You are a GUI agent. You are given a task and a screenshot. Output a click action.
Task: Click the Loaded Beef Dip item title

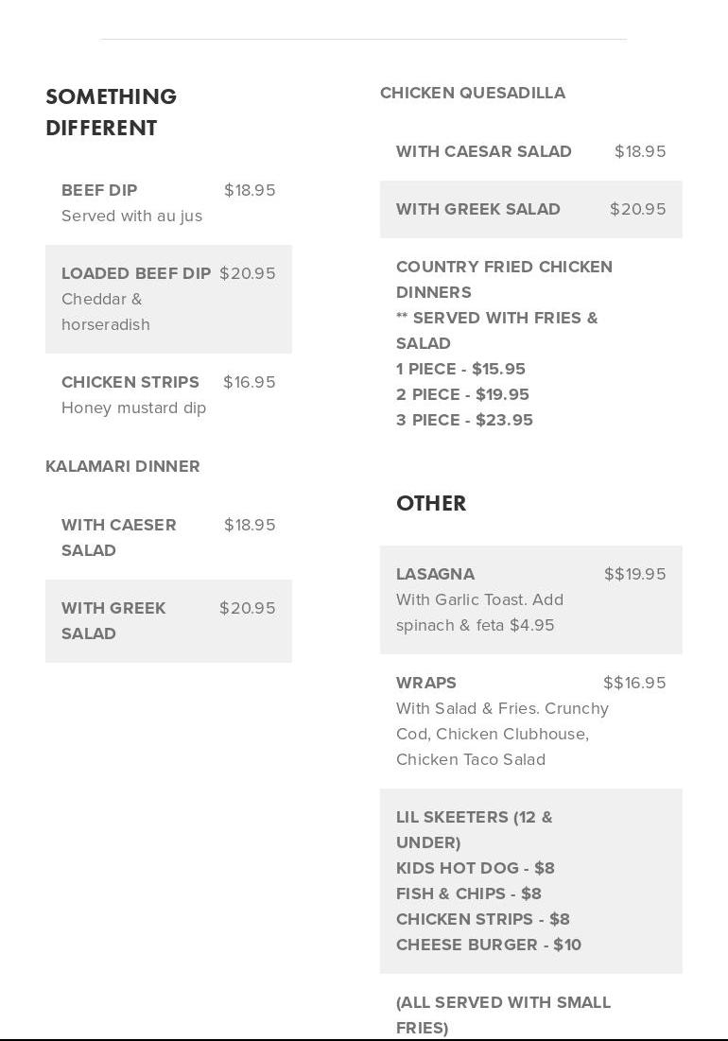click(136, 273)
